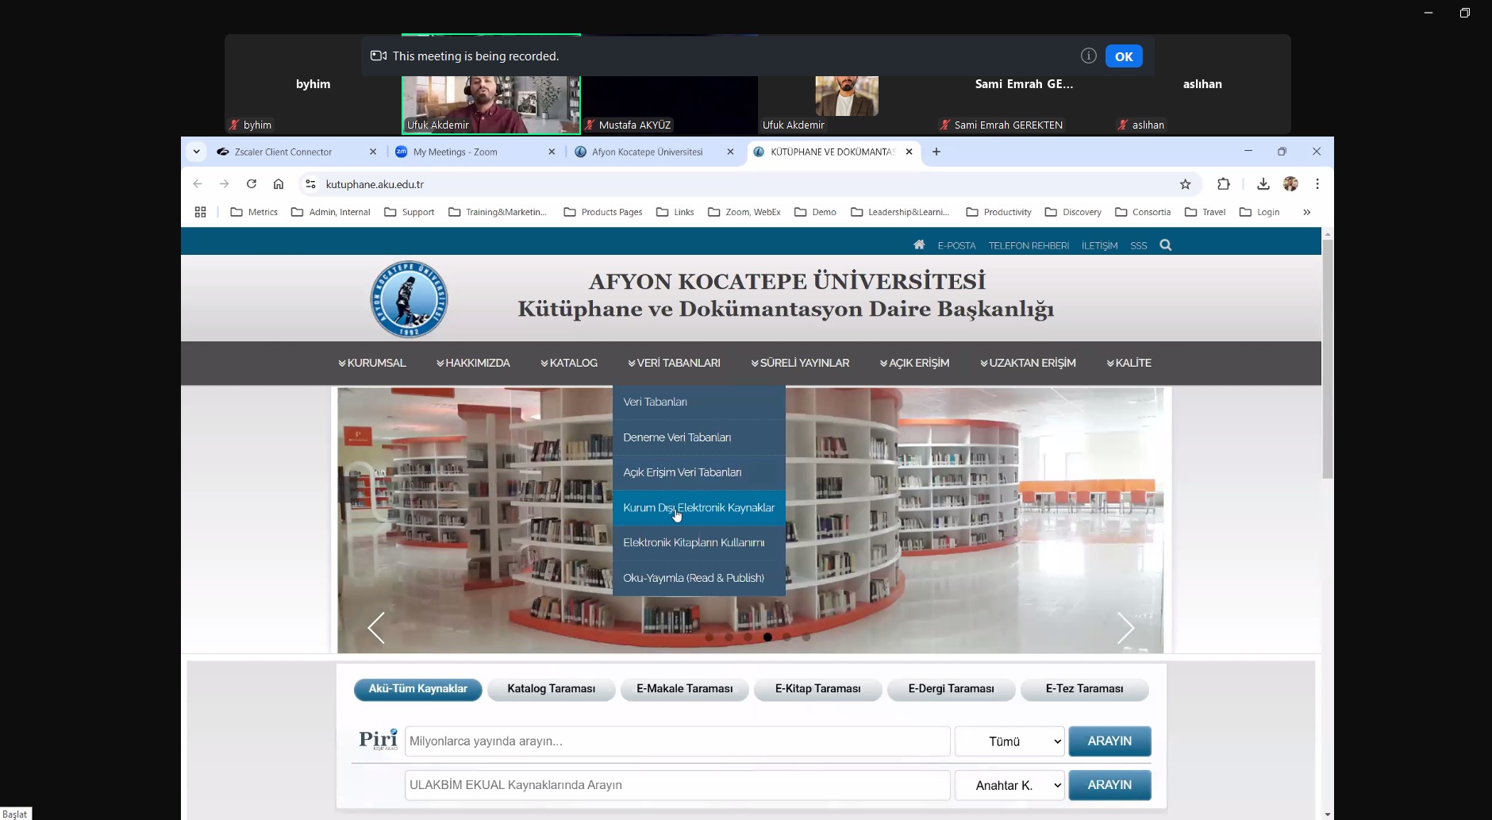This screenshot has height=820, width=1492.
Task: Go back in browser history
Action: [x=198, y=184]
